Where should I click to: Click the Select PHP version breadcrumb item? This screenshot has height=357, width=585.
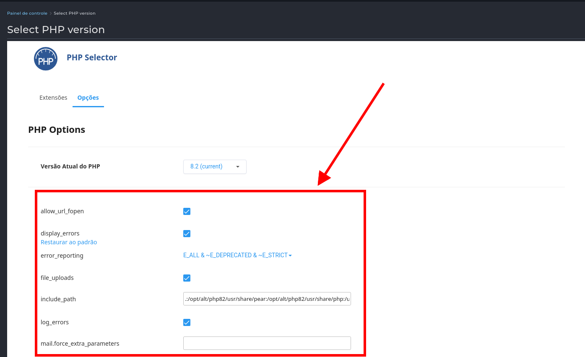75,13
